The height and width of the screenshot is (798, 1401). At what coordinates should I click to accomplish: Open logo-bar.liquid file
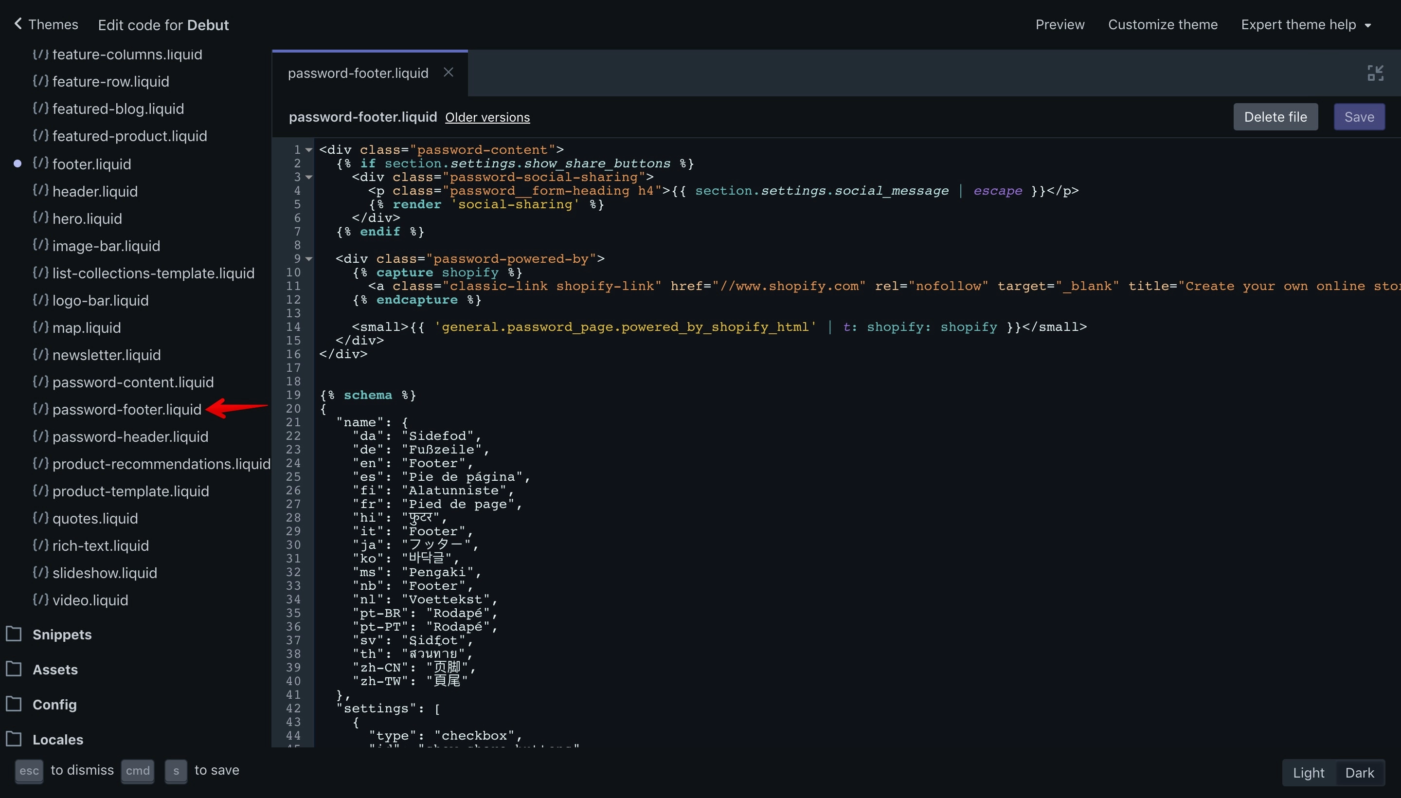click(100, 300)
